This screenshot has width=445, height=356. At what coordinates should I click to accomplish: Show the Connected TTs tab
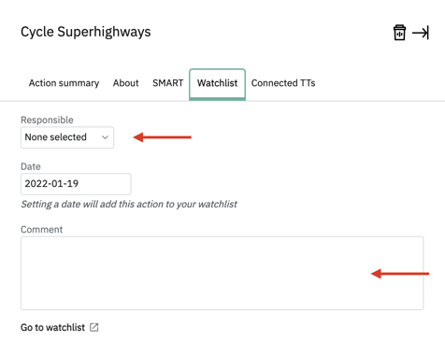283,83
